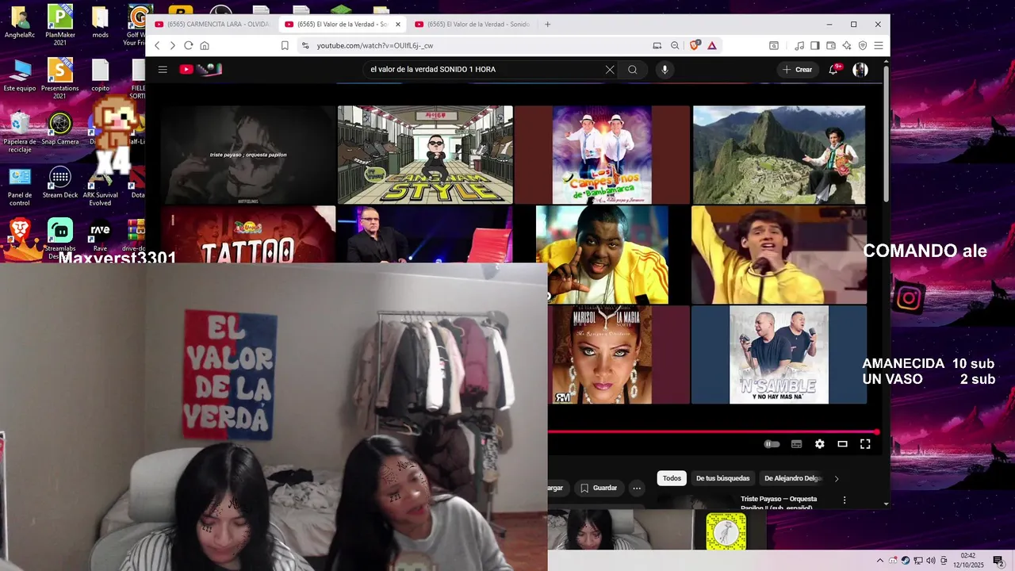Select the Todos filter chip
Image resolution: width=1015 pixels, height=571 pixels.
tap(672, 478)
